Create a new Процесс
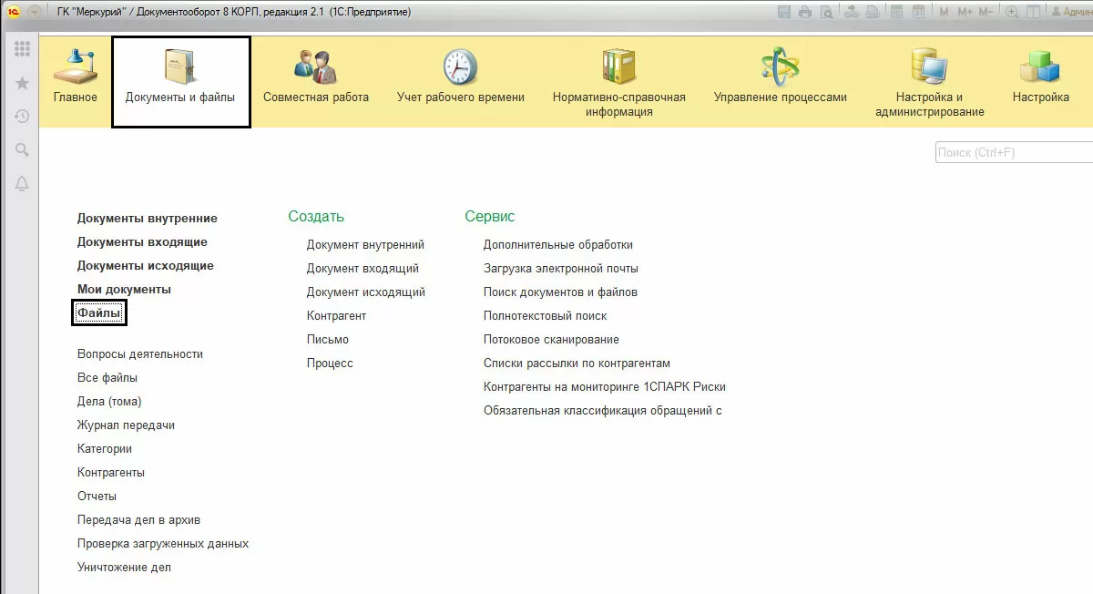Screen dimensions: 1093x594 click(330, 364)
